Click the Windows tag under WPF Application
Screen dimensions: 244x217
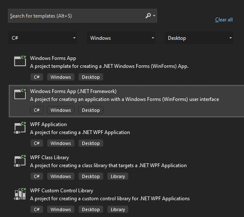point(61,143)
